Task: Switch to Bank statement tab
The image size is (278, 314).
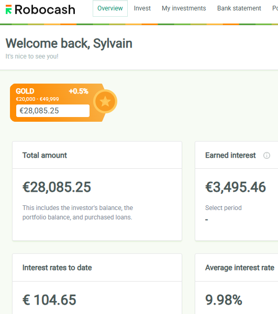Action: tap(239, 8)
